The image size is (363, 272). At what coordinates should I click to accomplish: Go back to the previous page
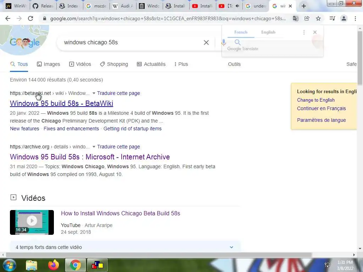pos(8,18)
